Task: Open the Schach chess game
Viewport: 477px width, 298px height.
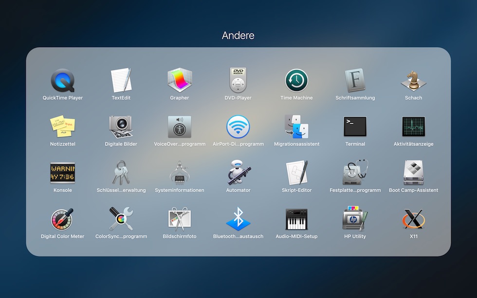Action: coord(413,80)
